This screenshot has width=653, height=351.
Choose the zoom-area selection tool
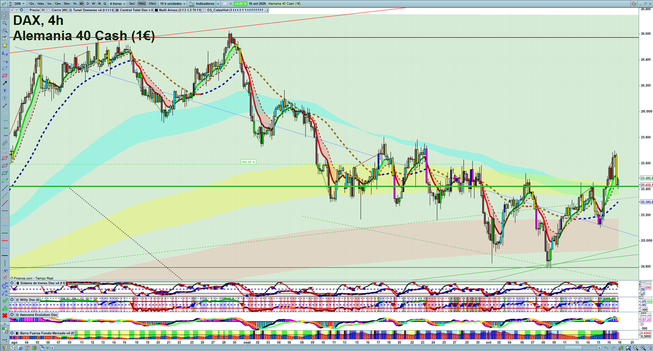coord(5,31)
